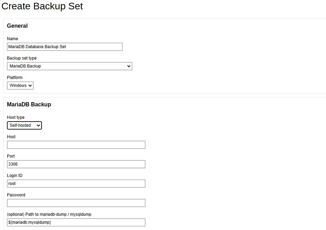
Task: Click the Password label
Action: (x=16, y=195)
